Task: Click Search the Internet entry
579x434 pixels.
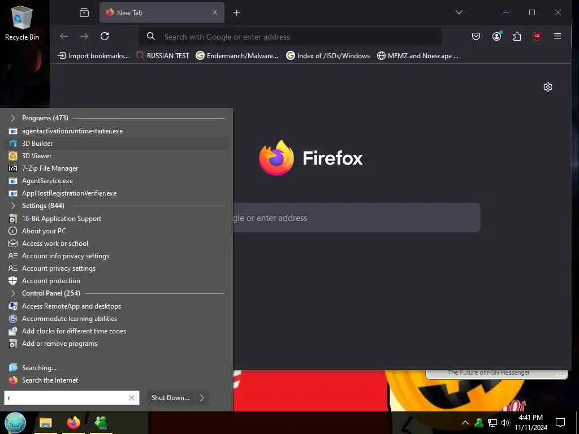Action: [x=116, y=380]
